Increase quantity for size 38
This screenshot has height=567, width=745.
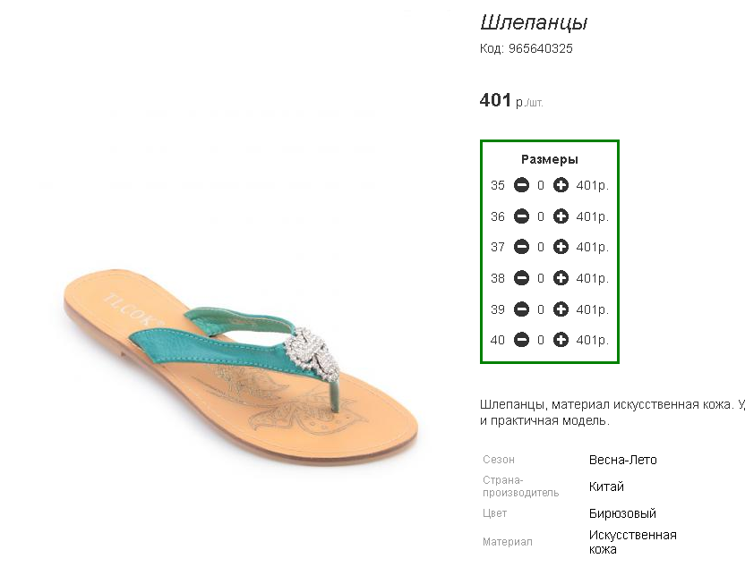point(561,278)
